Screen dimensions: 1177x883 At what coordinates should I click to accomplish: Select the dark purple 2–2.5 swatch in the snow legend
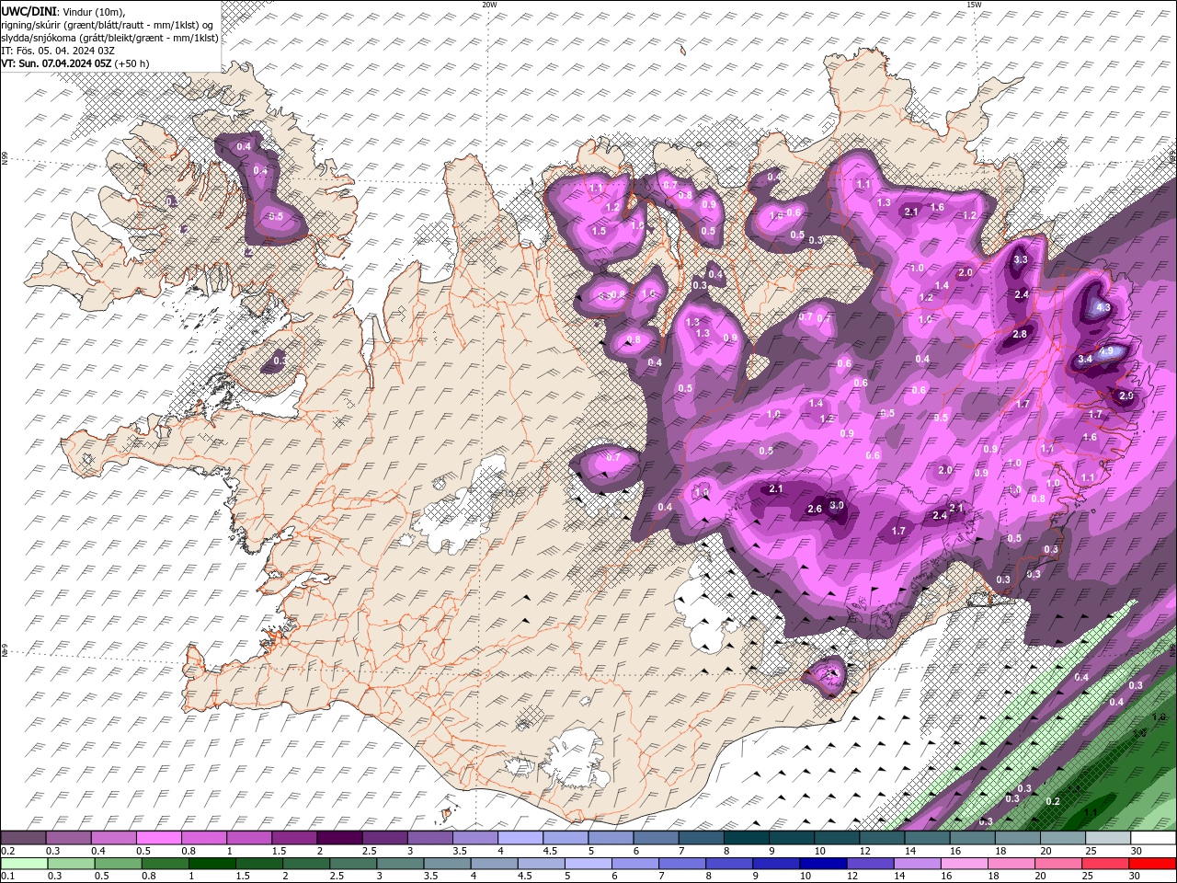338,838
